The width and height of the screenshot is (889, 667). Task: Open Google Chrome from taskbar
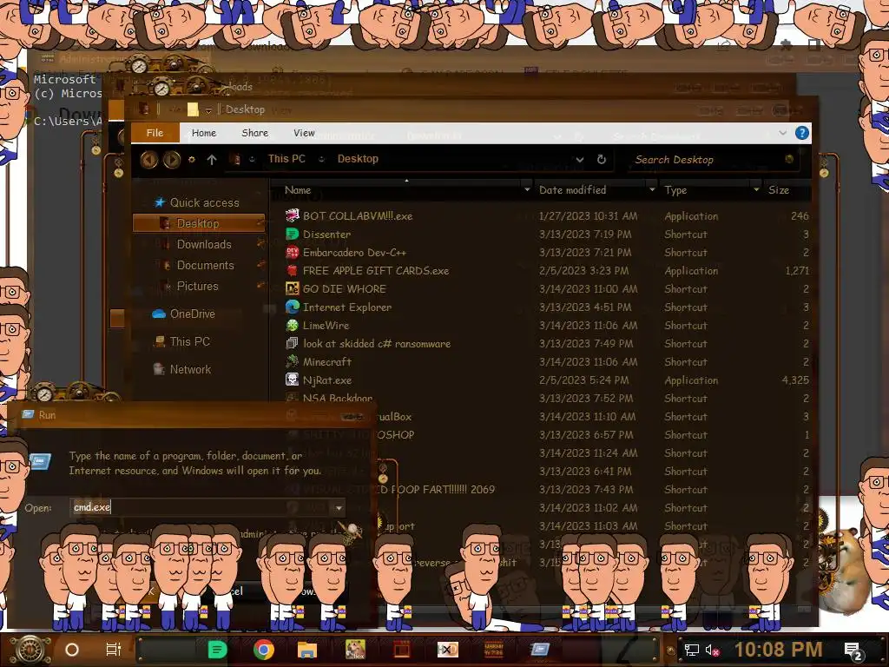coord(264,650)
